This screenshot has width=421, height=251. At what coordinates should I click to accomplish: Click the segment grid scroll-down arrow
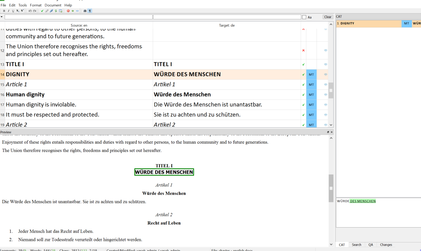331,125
